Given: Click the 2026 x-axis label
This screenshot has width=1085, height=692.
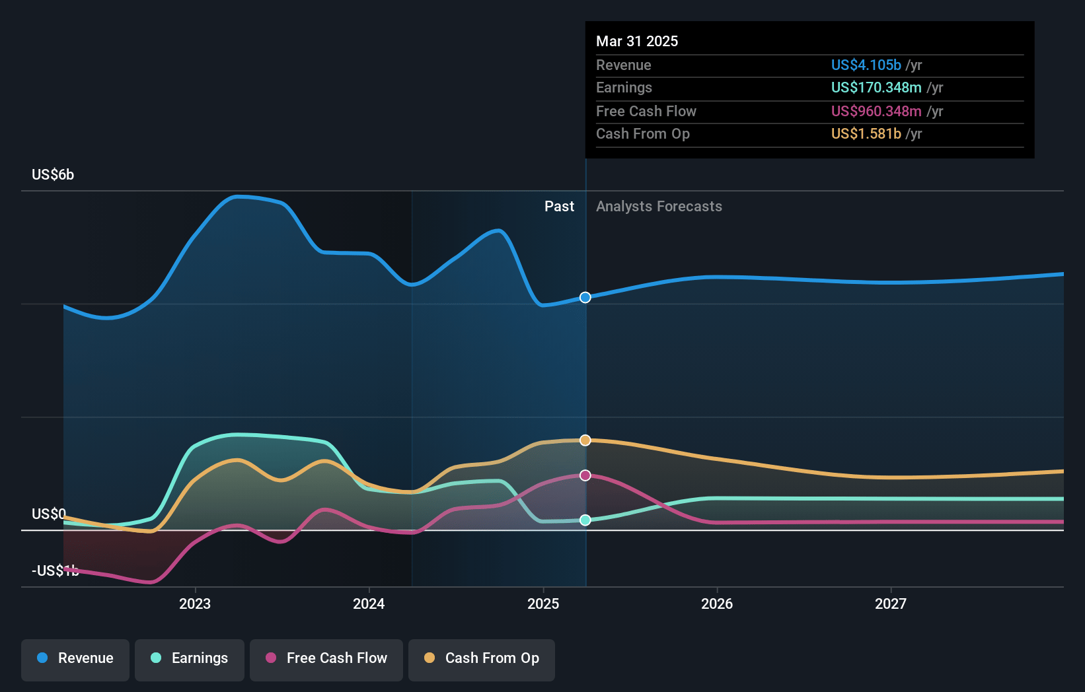Looking at the screenshot, I should [717, 604].
